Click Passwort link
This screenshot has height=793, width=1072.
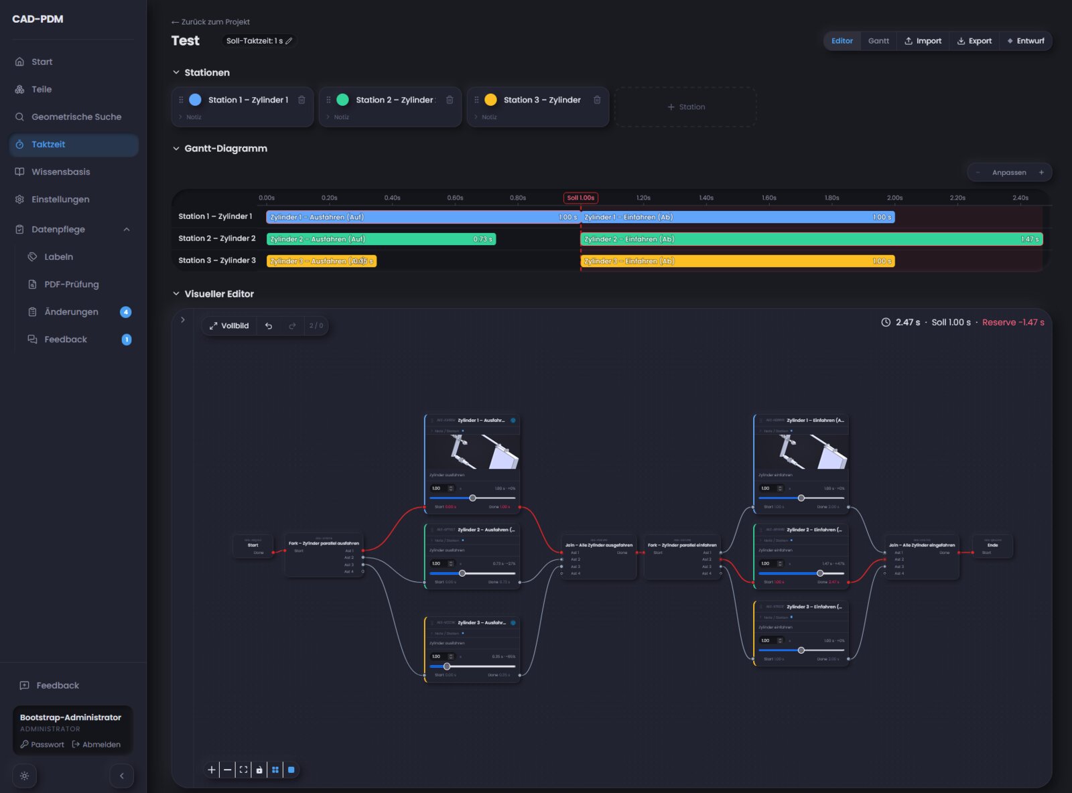(42, 744)
